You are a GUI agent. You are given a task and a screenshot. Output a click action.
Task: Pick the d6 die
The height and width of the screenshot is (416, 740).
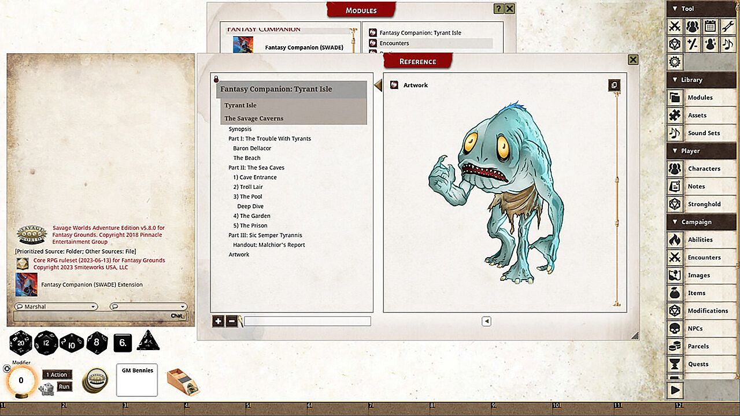123,343
